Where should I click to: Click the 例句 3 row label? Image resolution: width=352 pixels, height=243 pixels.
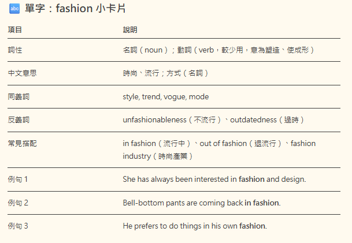click(x=18, y=226)
